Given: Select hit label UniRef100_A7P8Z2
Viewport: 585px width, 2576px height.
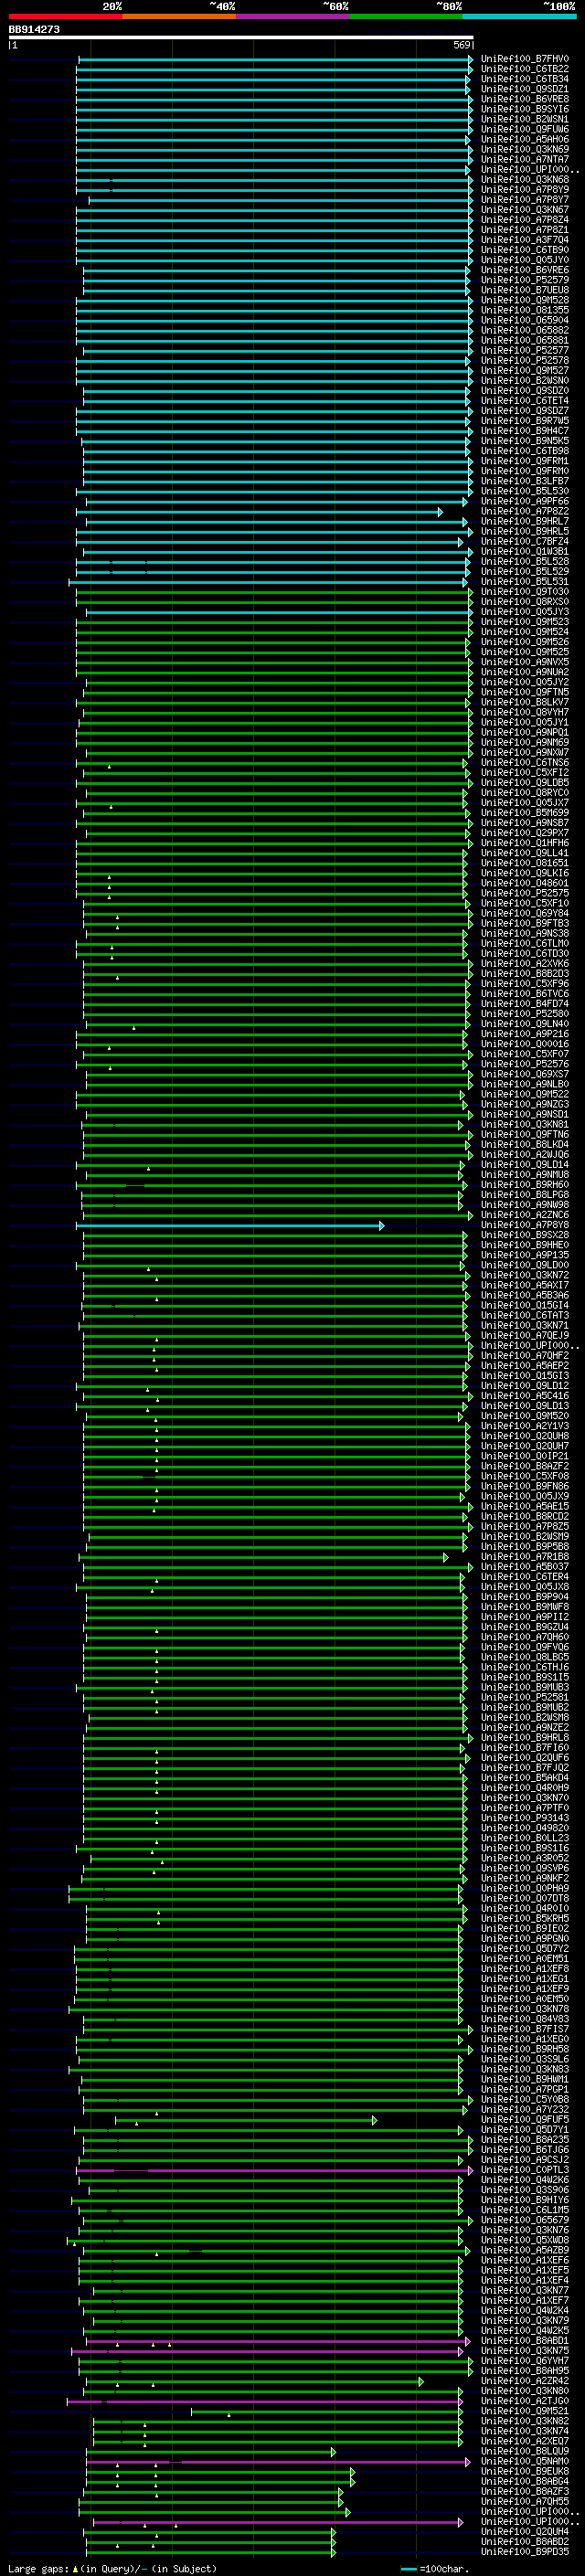Looking at the screenshot, I should [x=525, y=511].
